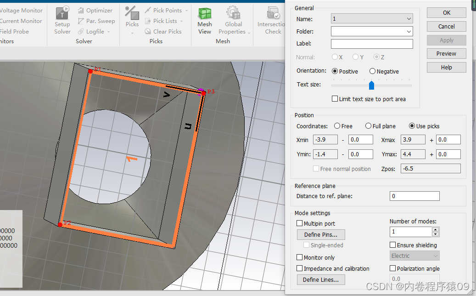Open the Logfile menu
The width and height of the screenshot is (476, 296).
click(94, 31)
